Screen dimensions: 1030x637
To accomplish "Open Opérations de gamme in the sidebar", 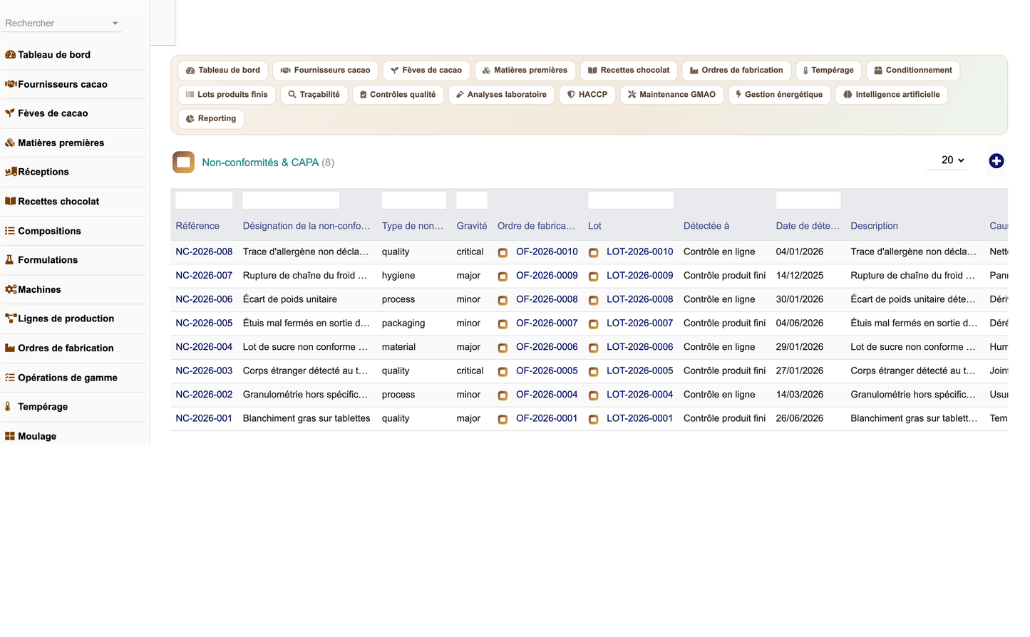I will click(x=68, y=378).
